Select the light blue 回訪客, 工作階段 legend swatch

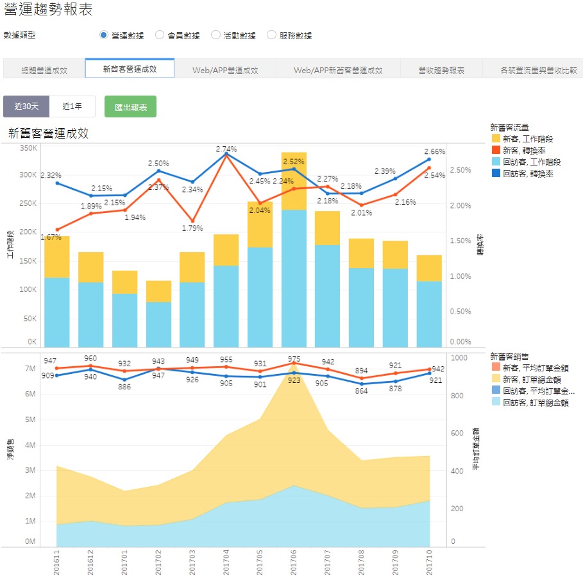pos(496,162)
